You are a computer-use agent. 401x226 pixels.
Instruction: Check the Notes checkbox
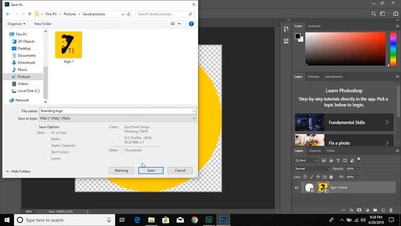[48, 139]
